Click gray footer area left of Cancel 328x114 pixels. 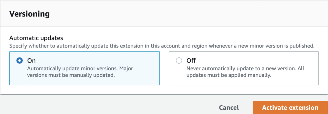[x=106, y=105]
